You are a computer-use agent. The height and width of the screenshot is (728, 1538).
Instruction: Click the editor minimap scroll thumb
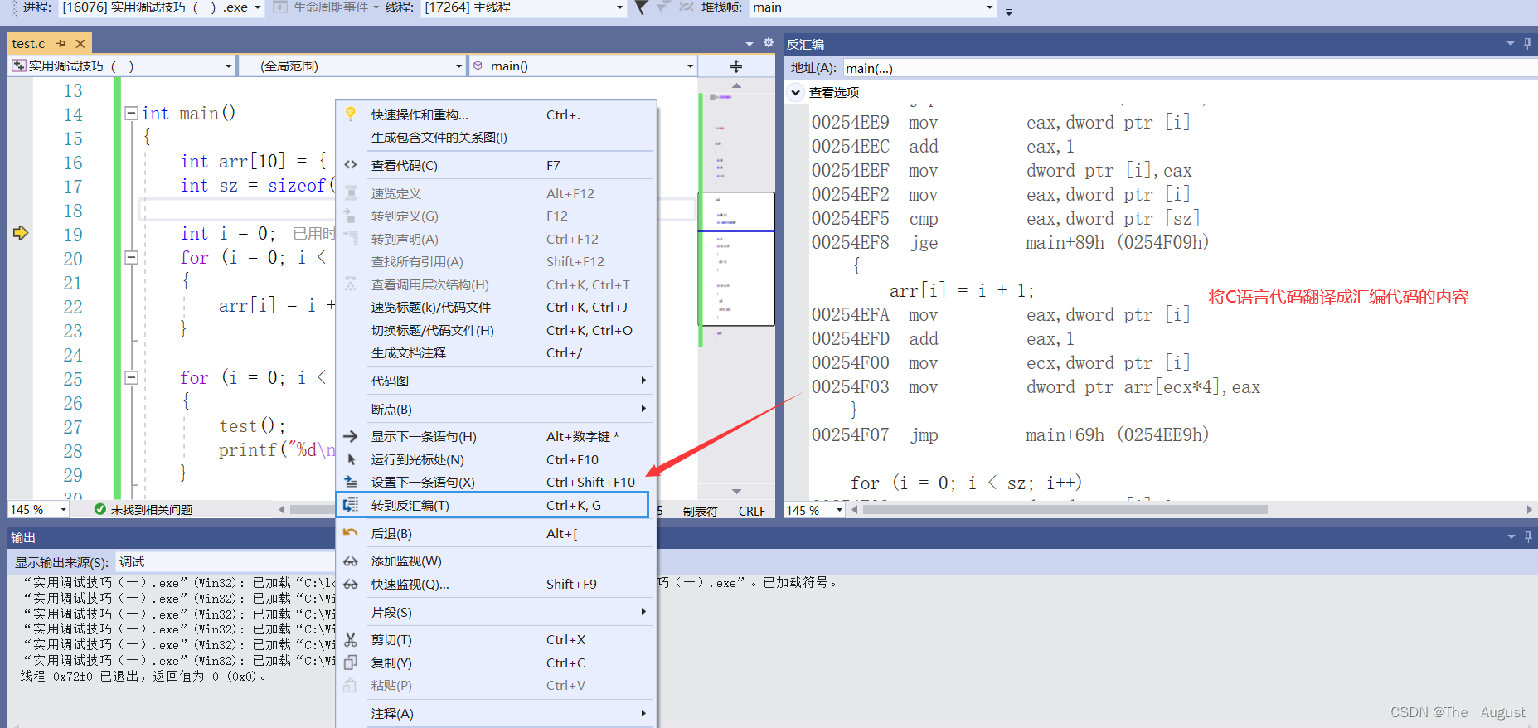736,259
